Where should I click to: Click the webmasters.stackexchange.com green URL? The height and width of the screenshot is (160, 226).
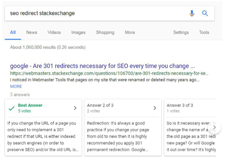109,73
